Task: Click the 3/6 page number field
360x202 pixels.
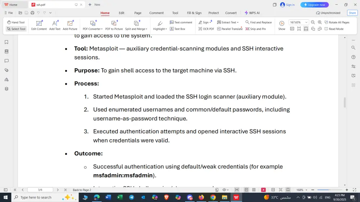Action: point(40,190)
